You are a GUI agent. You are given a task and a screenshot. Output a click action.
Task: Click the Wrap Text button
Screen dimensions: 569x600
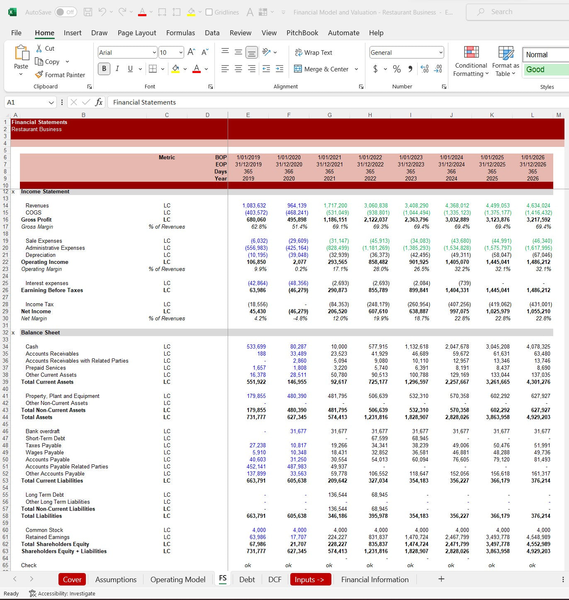tap(314, 52)
